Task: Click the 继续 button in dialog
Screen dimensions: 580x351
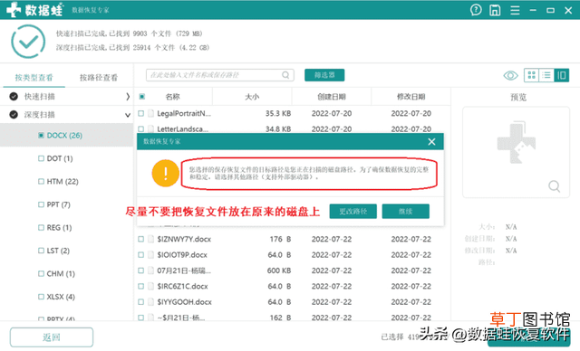Action: pos(405,211)
